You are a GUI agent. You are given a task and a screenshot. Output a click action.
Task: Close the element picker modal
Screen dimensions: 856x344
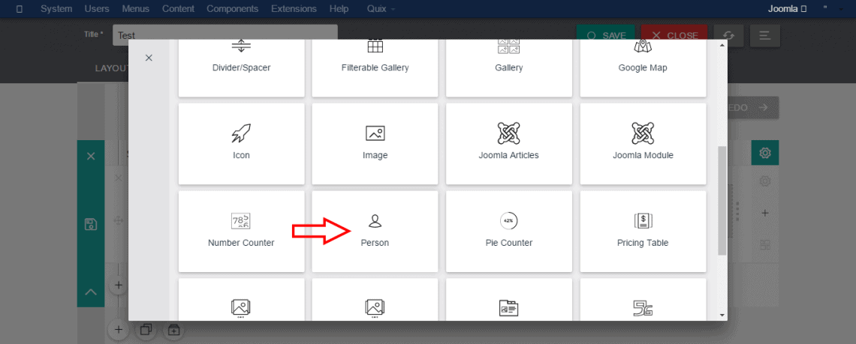pos(149,58)
